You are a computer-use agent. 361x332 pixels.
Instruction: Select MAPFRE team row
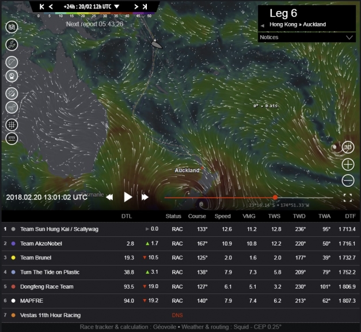point(181,301)
